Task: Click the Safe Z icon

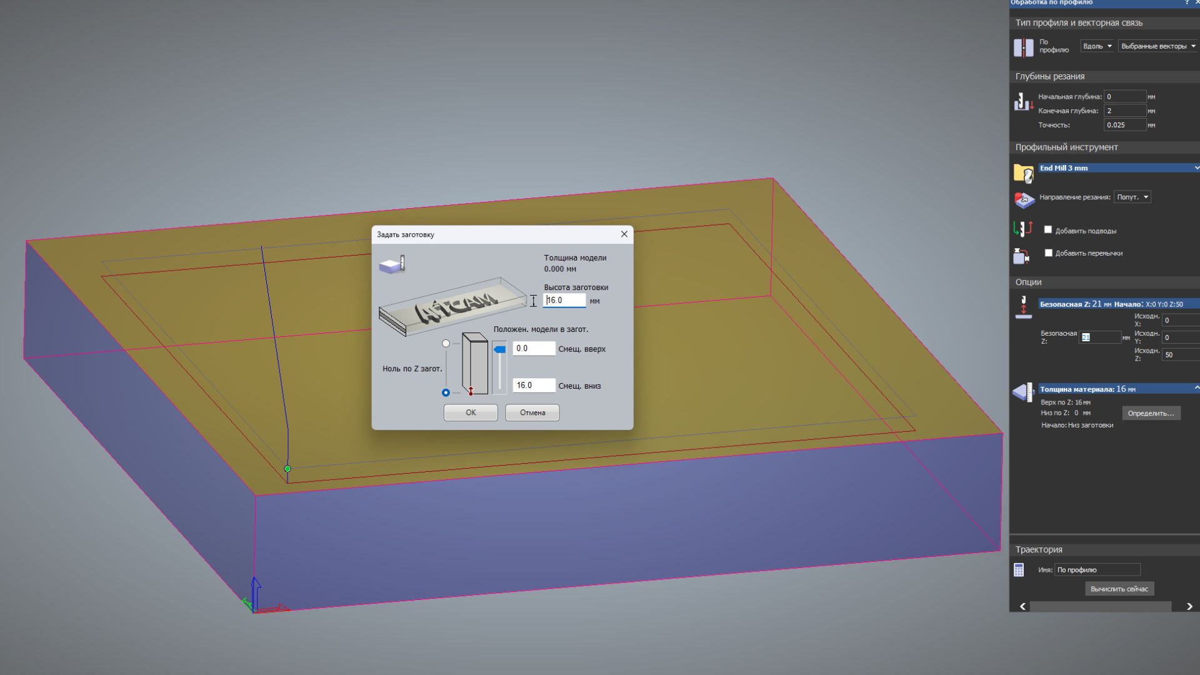Action: (1023, 308)
